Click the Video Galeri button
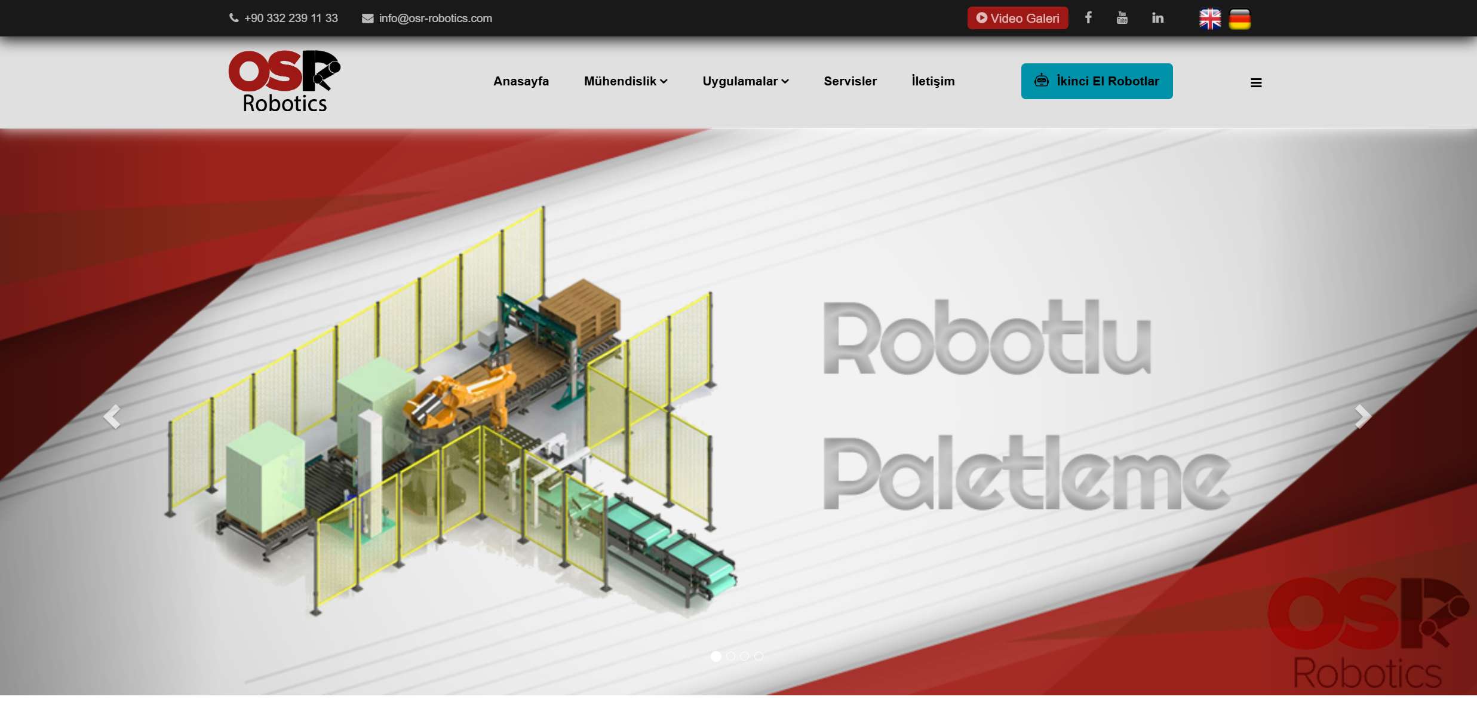1477x721 pixels. pyautogui.click(x=1017, y=18)
